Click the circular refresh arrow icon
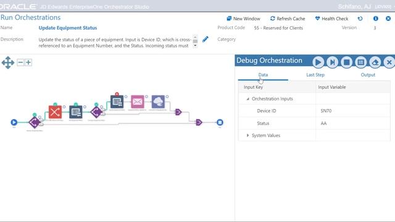The image size is (395, 222). [x=360, y=18]
